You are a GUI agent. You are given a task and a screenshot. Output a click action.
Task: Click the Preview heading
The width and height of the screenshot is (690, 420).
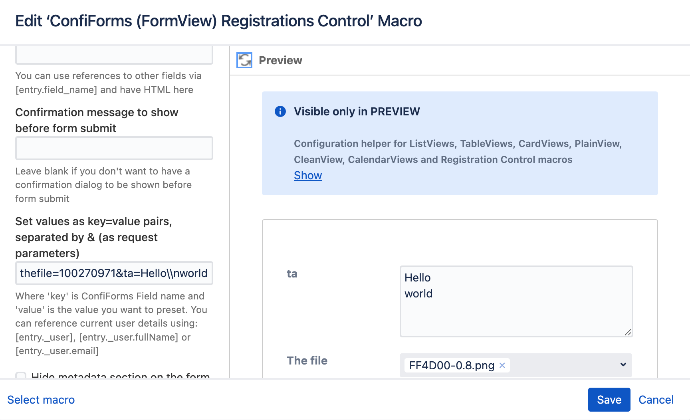[280, 60]
